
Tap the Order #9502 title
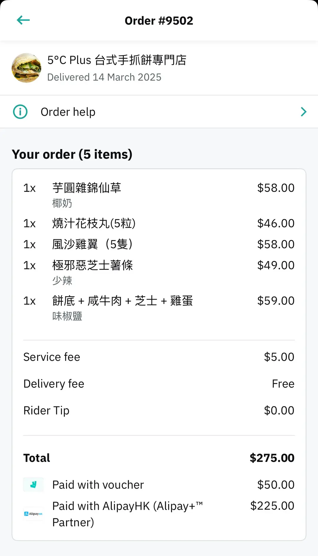pos(159,21)
